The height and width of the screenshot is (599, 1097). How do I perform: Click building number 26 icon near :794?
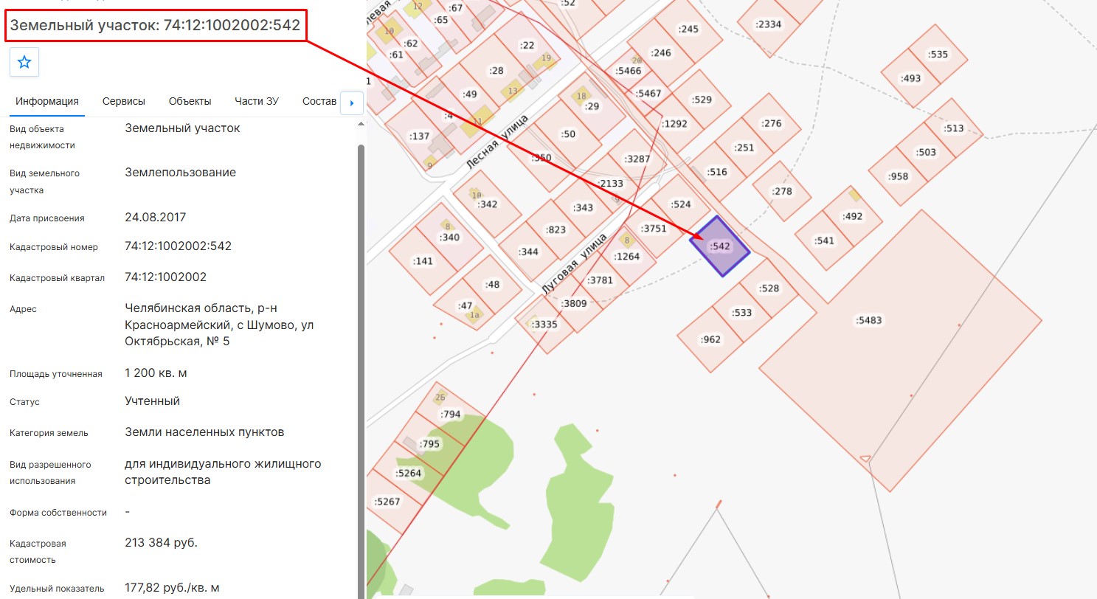coord(440,397)
